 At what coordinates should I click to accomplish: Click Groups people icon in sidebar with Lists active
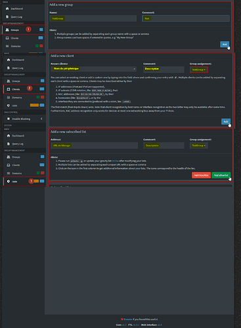click(9, 157)
